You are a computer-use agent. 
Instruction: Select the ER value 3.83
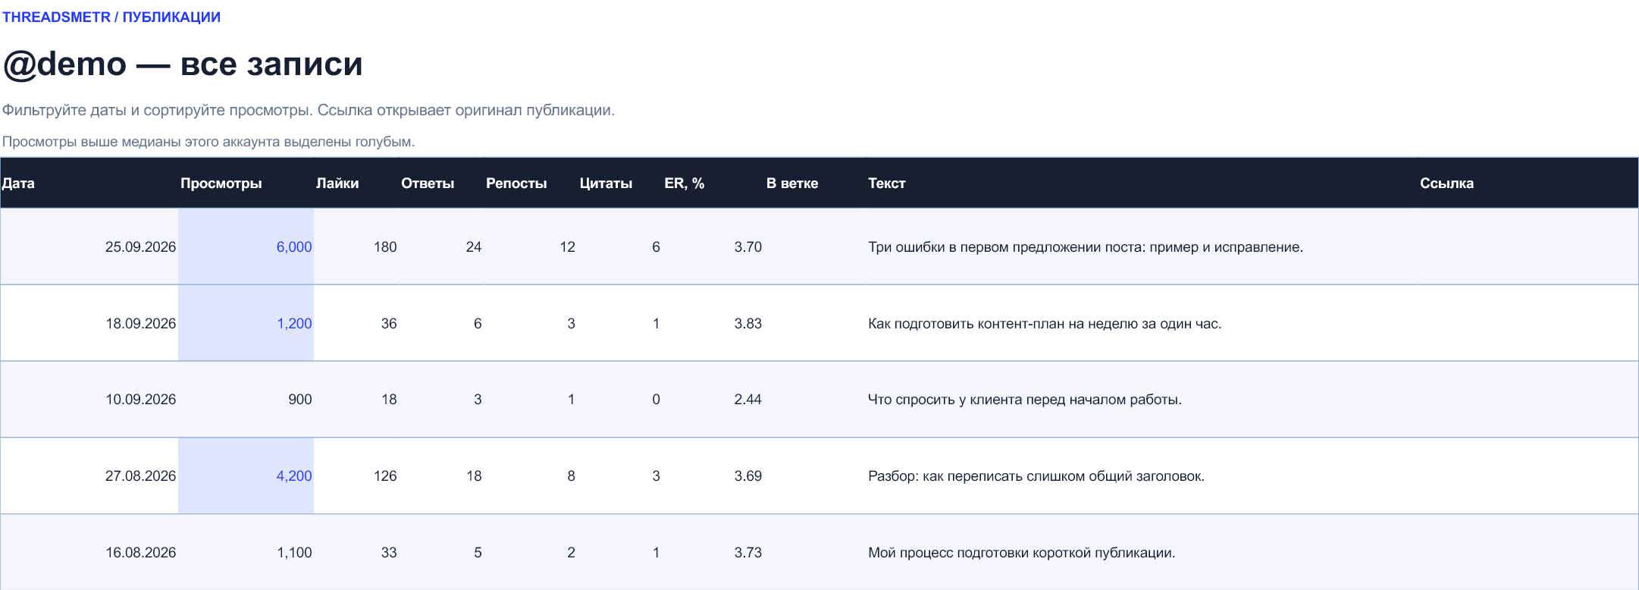(x=747, y=323)
